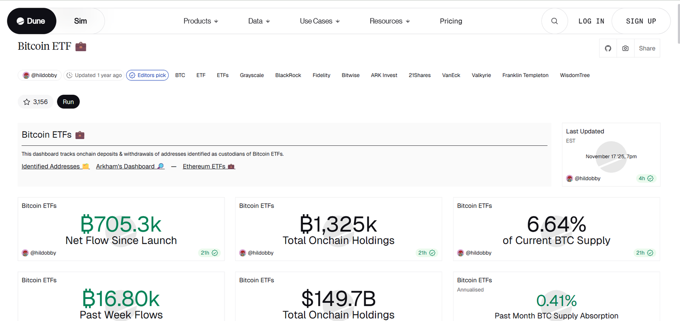
Task: Star the dashboard with 3,156 stars
Action: (x=35, y=102)
